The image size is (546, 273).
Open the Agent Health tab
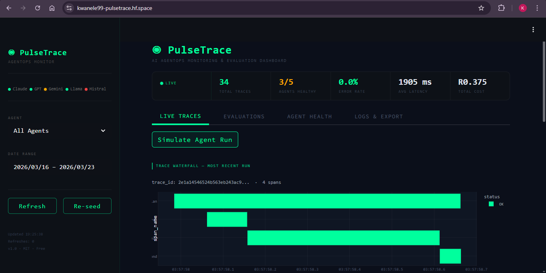[x=309, y=116]
